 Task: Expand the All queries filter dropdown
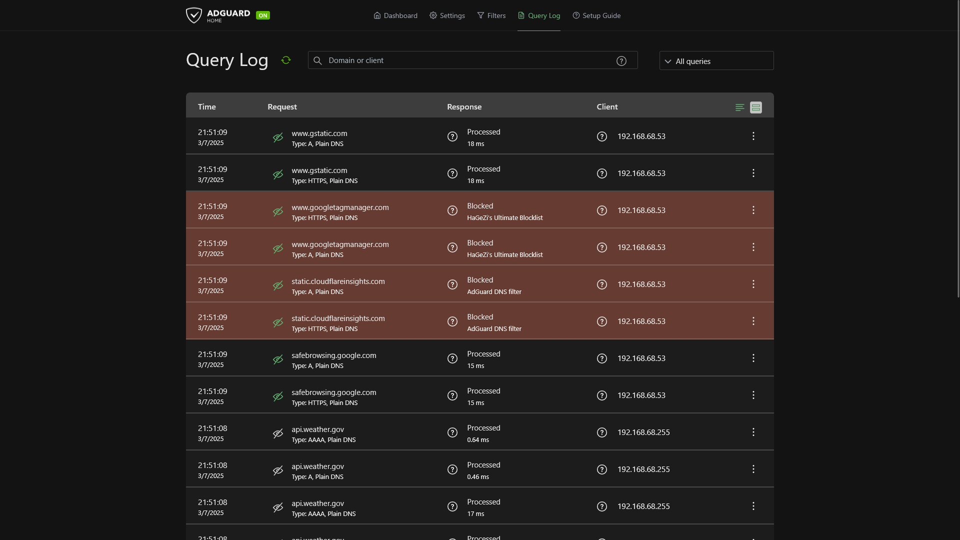click(x=716, y=60)
